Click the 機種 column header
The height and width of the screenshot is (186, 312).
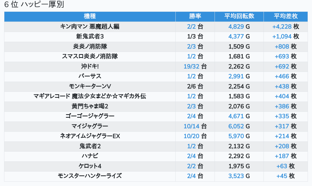click(x=90, y=16)
